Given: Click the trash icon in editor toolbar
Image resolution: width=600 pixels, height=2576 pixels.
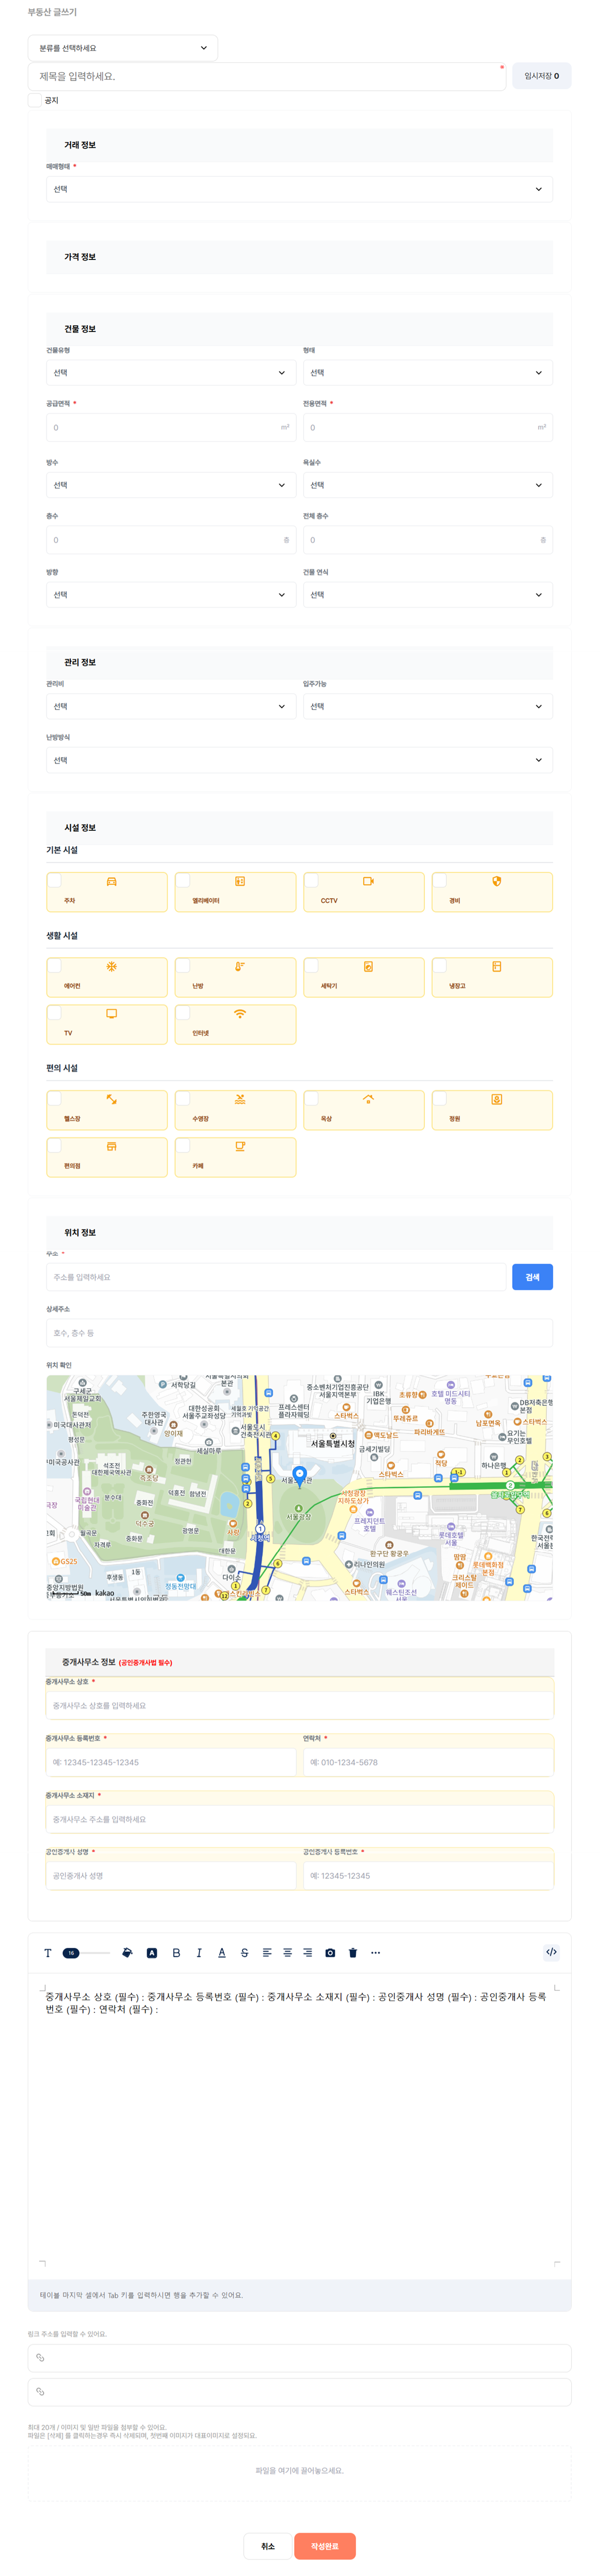Looking at the screenshot, I should (353, 1952).
